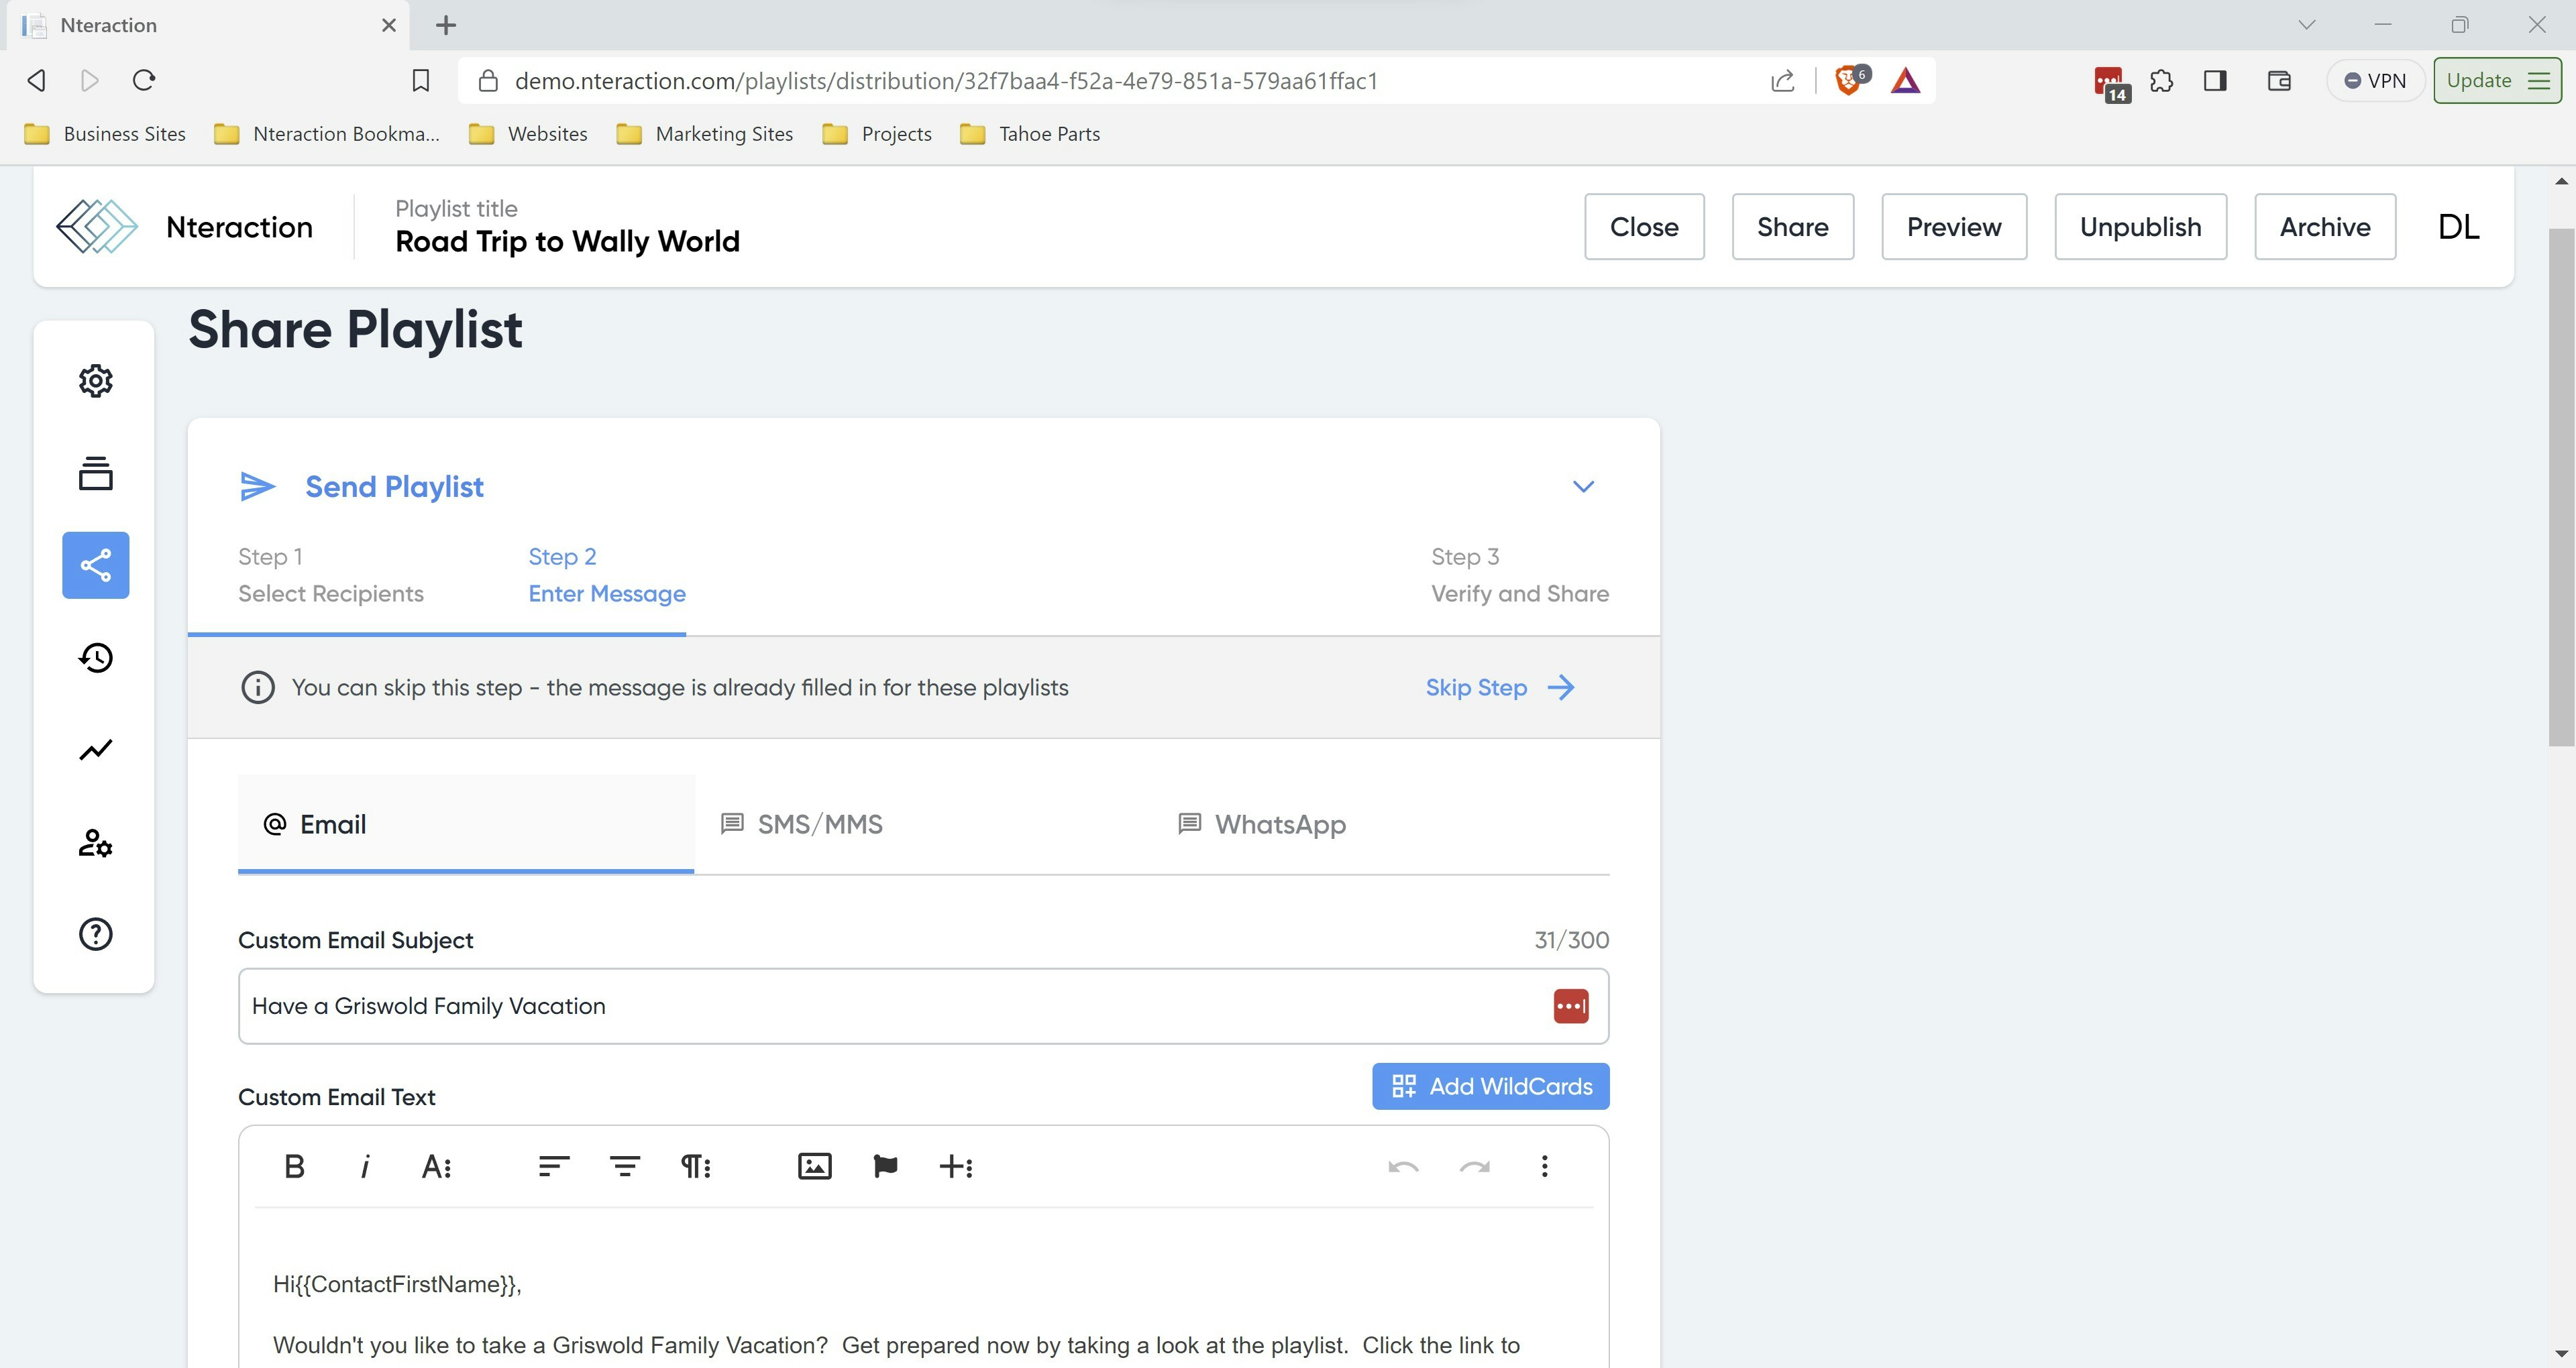This screenshot has height=1368, width=2576.
Task: Toggle the browser sidebar panel
Action: 2215,80
